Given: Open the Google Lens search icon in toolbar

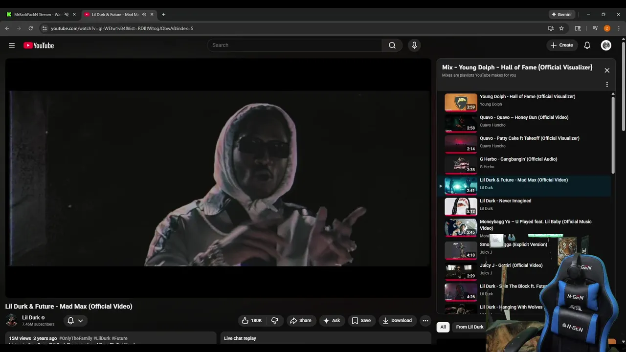Looking at the screenshot, I should (x=578, y=28).
